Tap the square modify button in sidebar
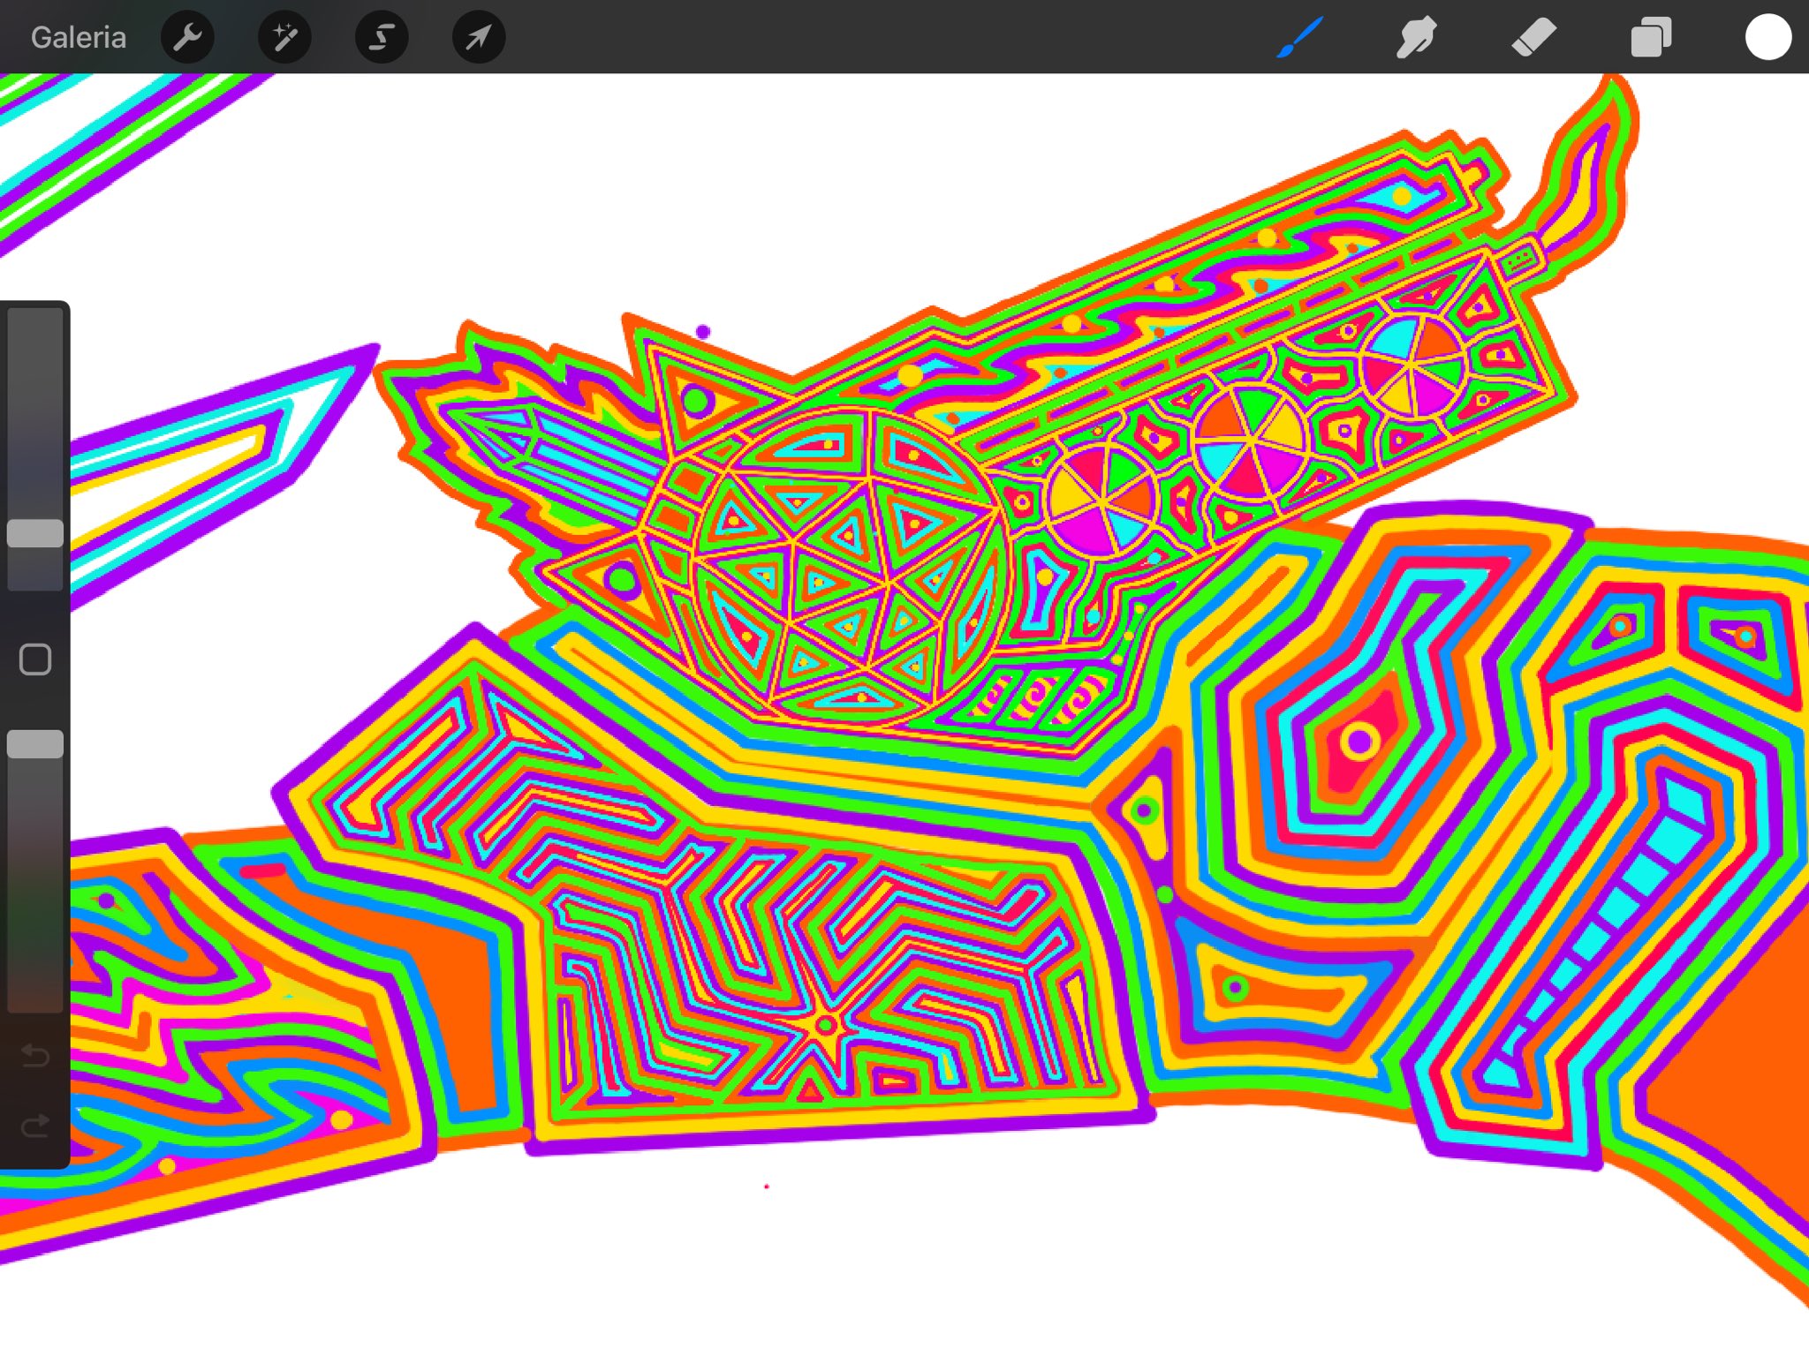Viewport: 1809px width, 1356px height. (x=35, y=659)
